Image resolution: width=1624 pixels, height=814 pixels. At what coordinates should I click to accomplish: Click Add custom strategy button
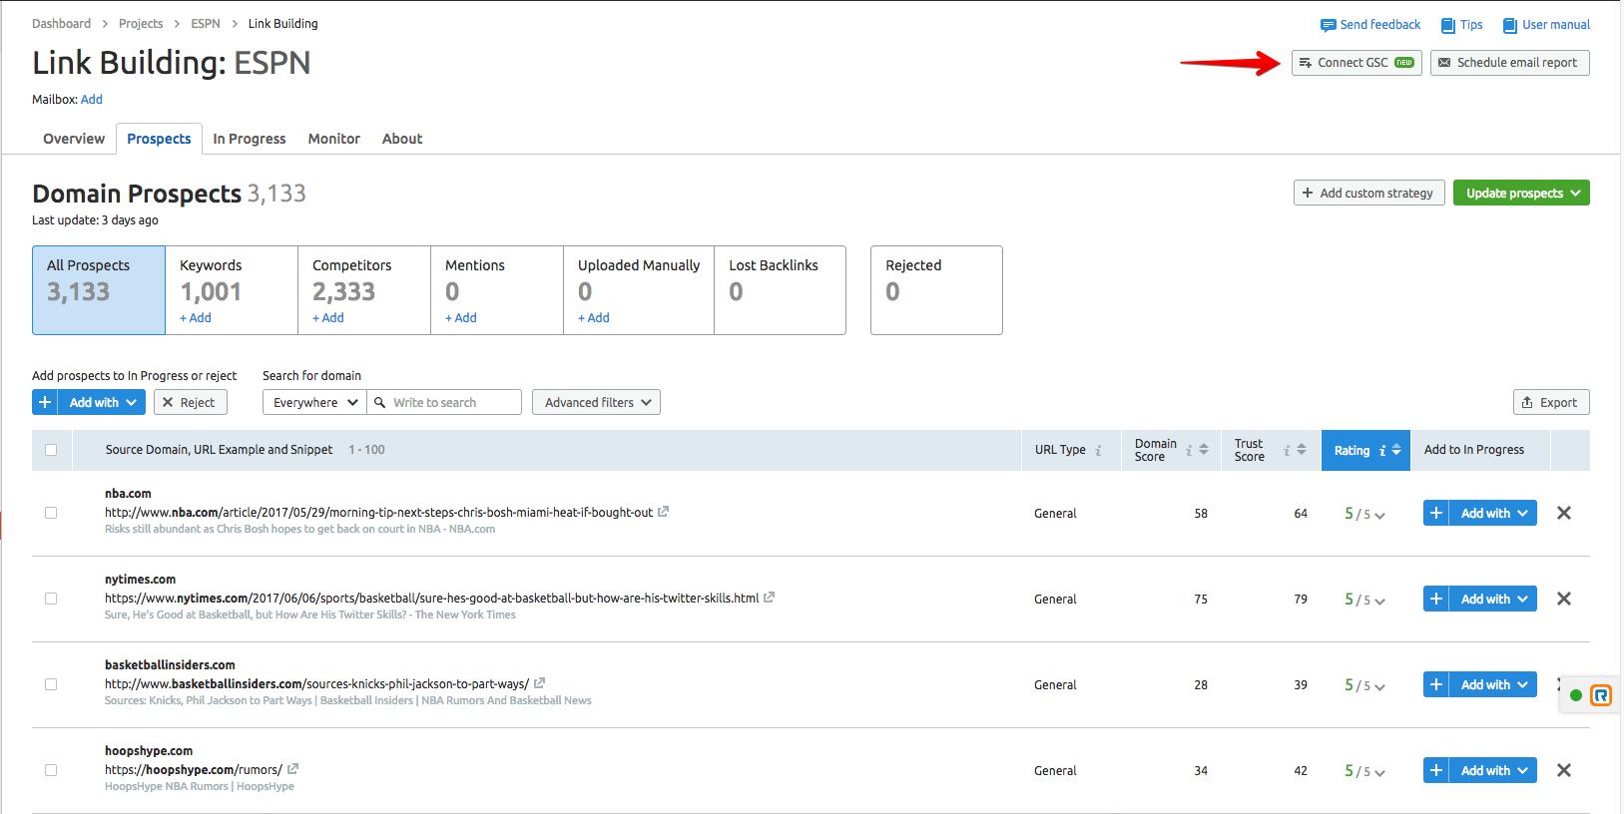tap(1369, 193)
